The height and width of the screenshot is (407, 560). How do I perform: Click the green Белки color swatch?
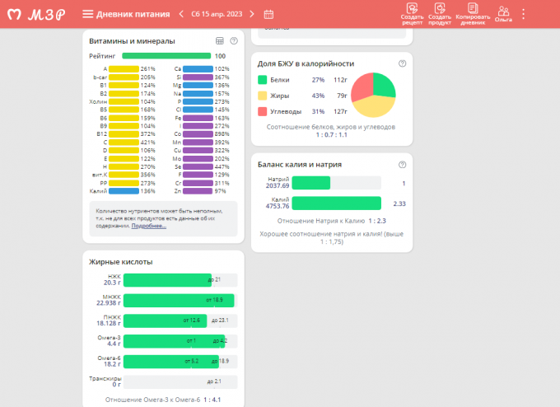pos(262,80)
